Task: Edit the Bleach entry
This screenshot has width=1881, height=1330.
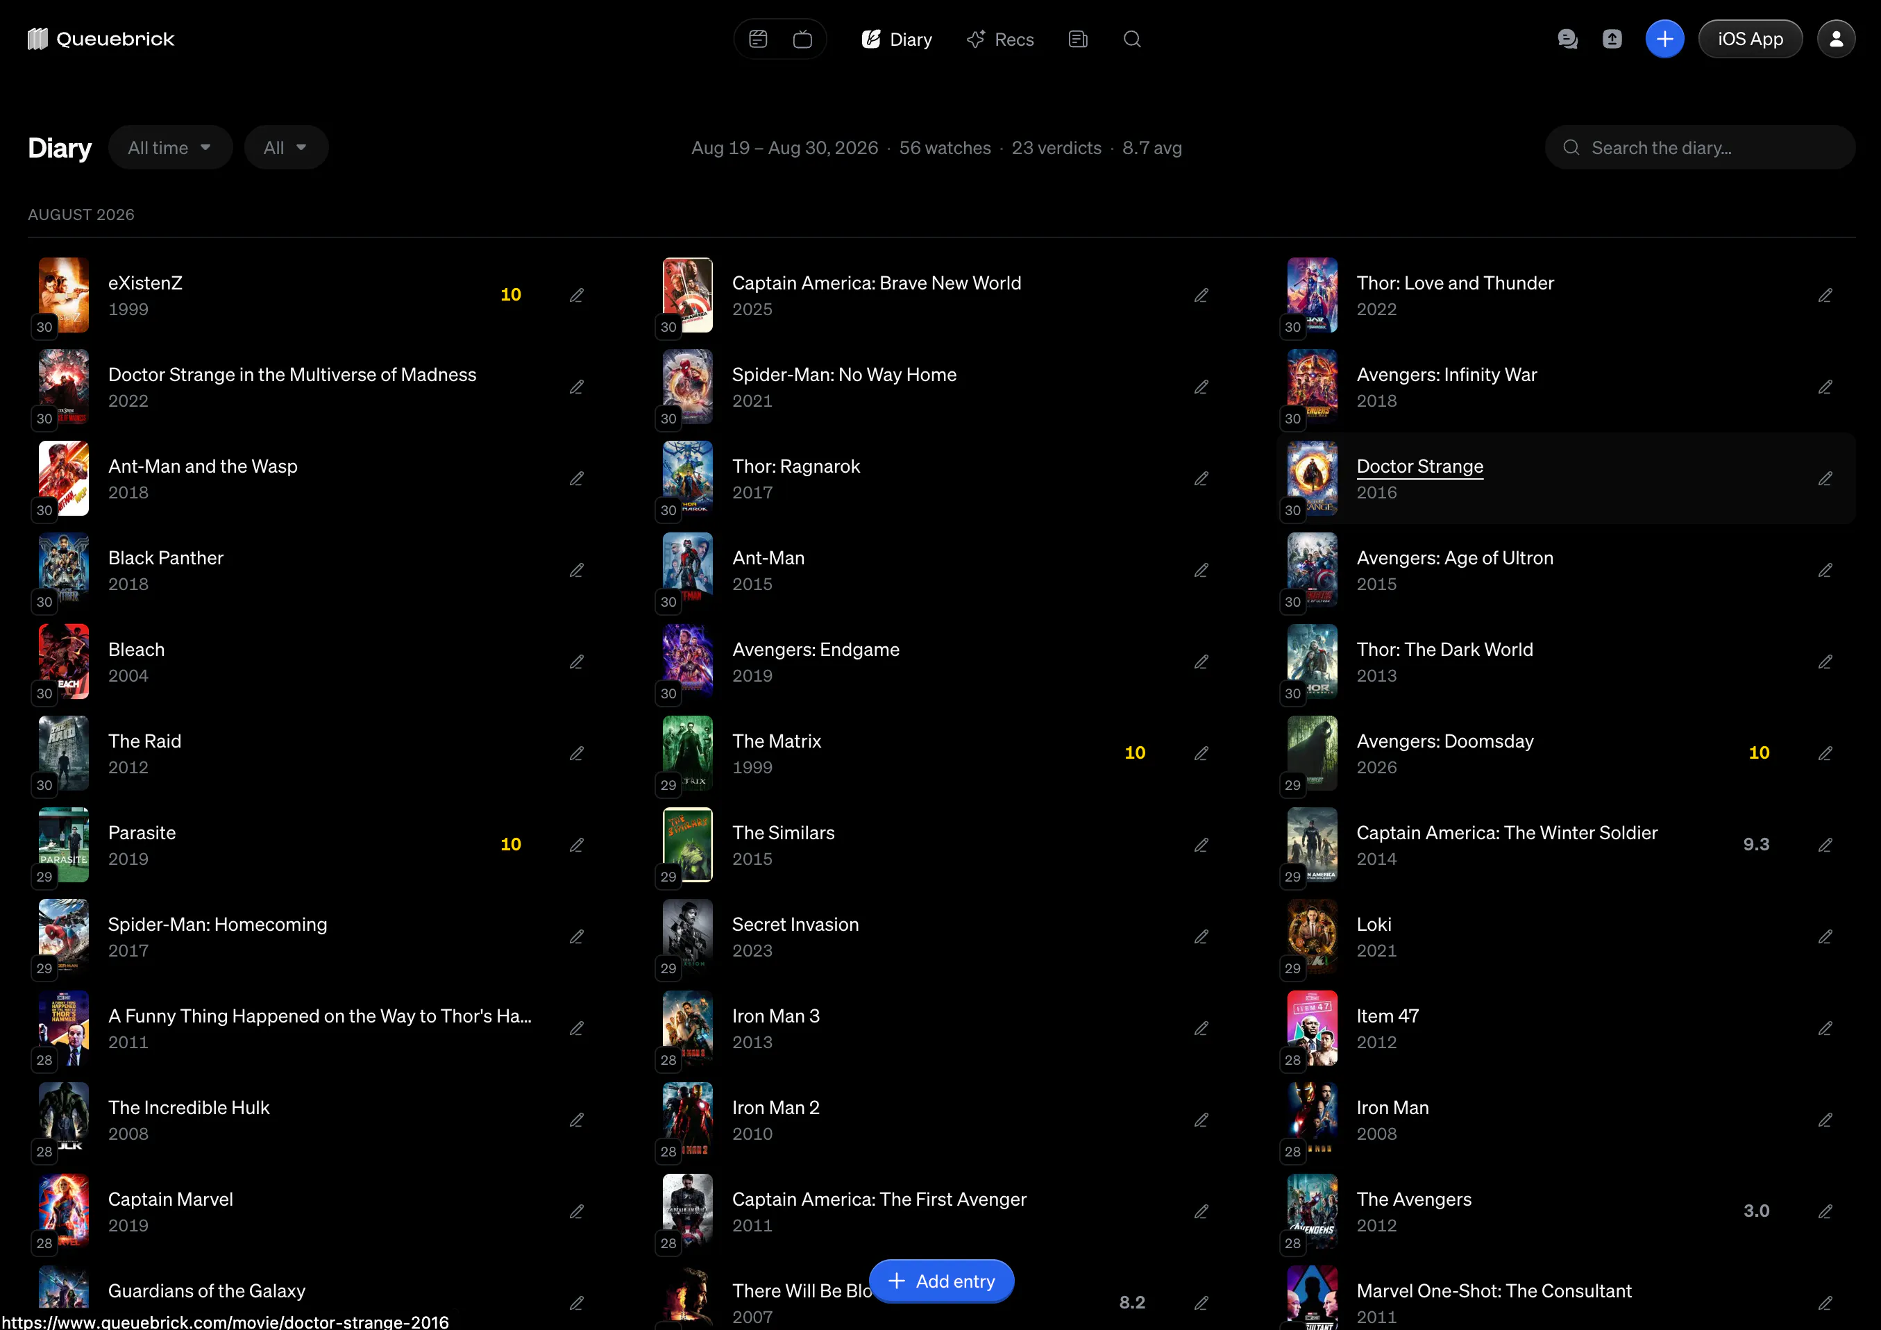Action: (577, 662)
